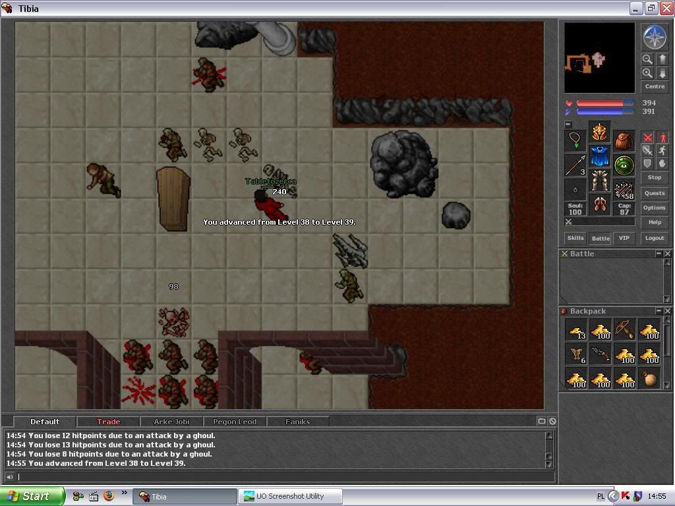
Task: Click the speaker icon beside the chat input
Action: coord(9,477)
